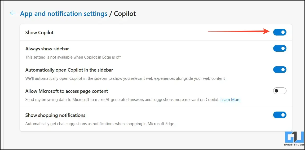305x150 pixels.
Task: Click the red arrow pointing at toggle
Action: pyautogui.click(x=239, y=31)
